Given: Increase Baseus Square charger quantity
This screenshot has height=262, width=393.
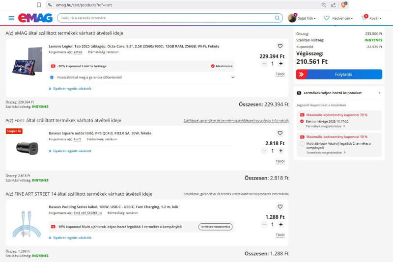Looking at the screenshot, I should (281, 151).
